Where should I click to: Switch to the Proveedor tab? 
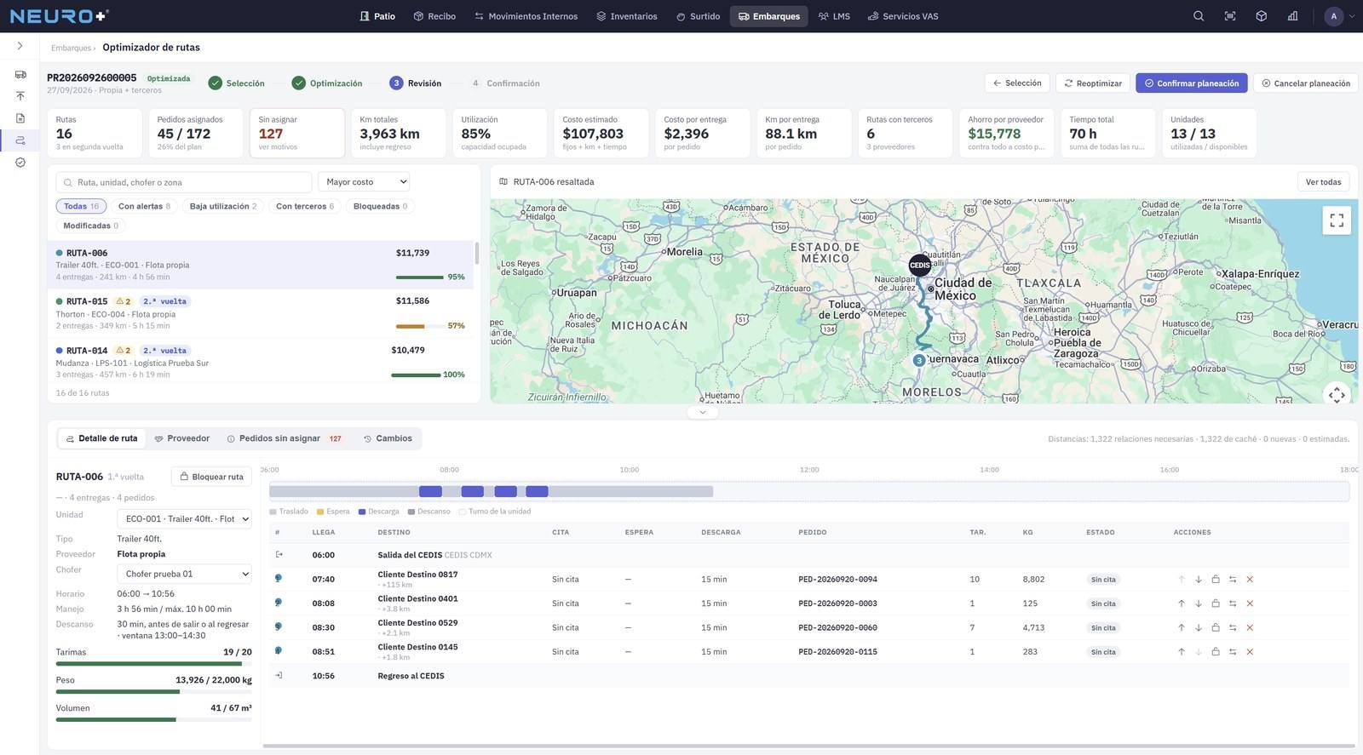click(182, 438)
